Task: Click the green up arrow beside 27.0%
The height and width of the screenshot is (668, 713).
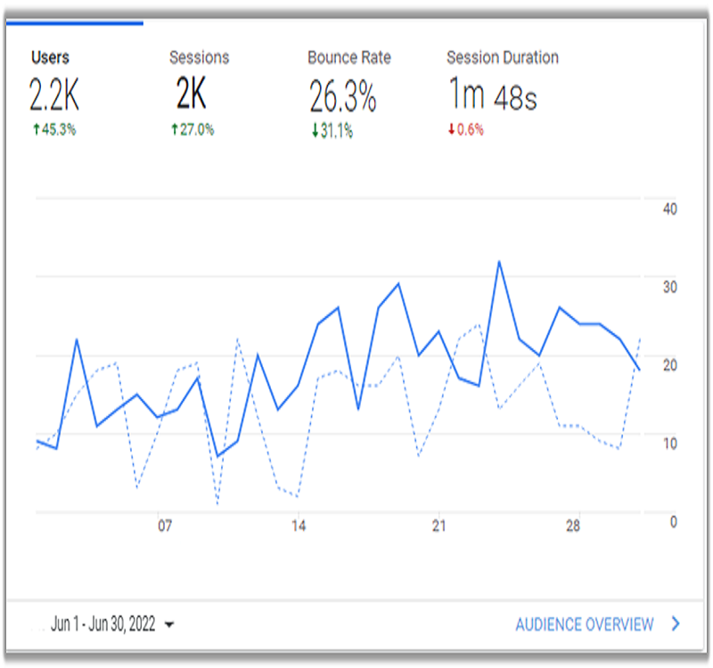Action: (x=175, y=129)
